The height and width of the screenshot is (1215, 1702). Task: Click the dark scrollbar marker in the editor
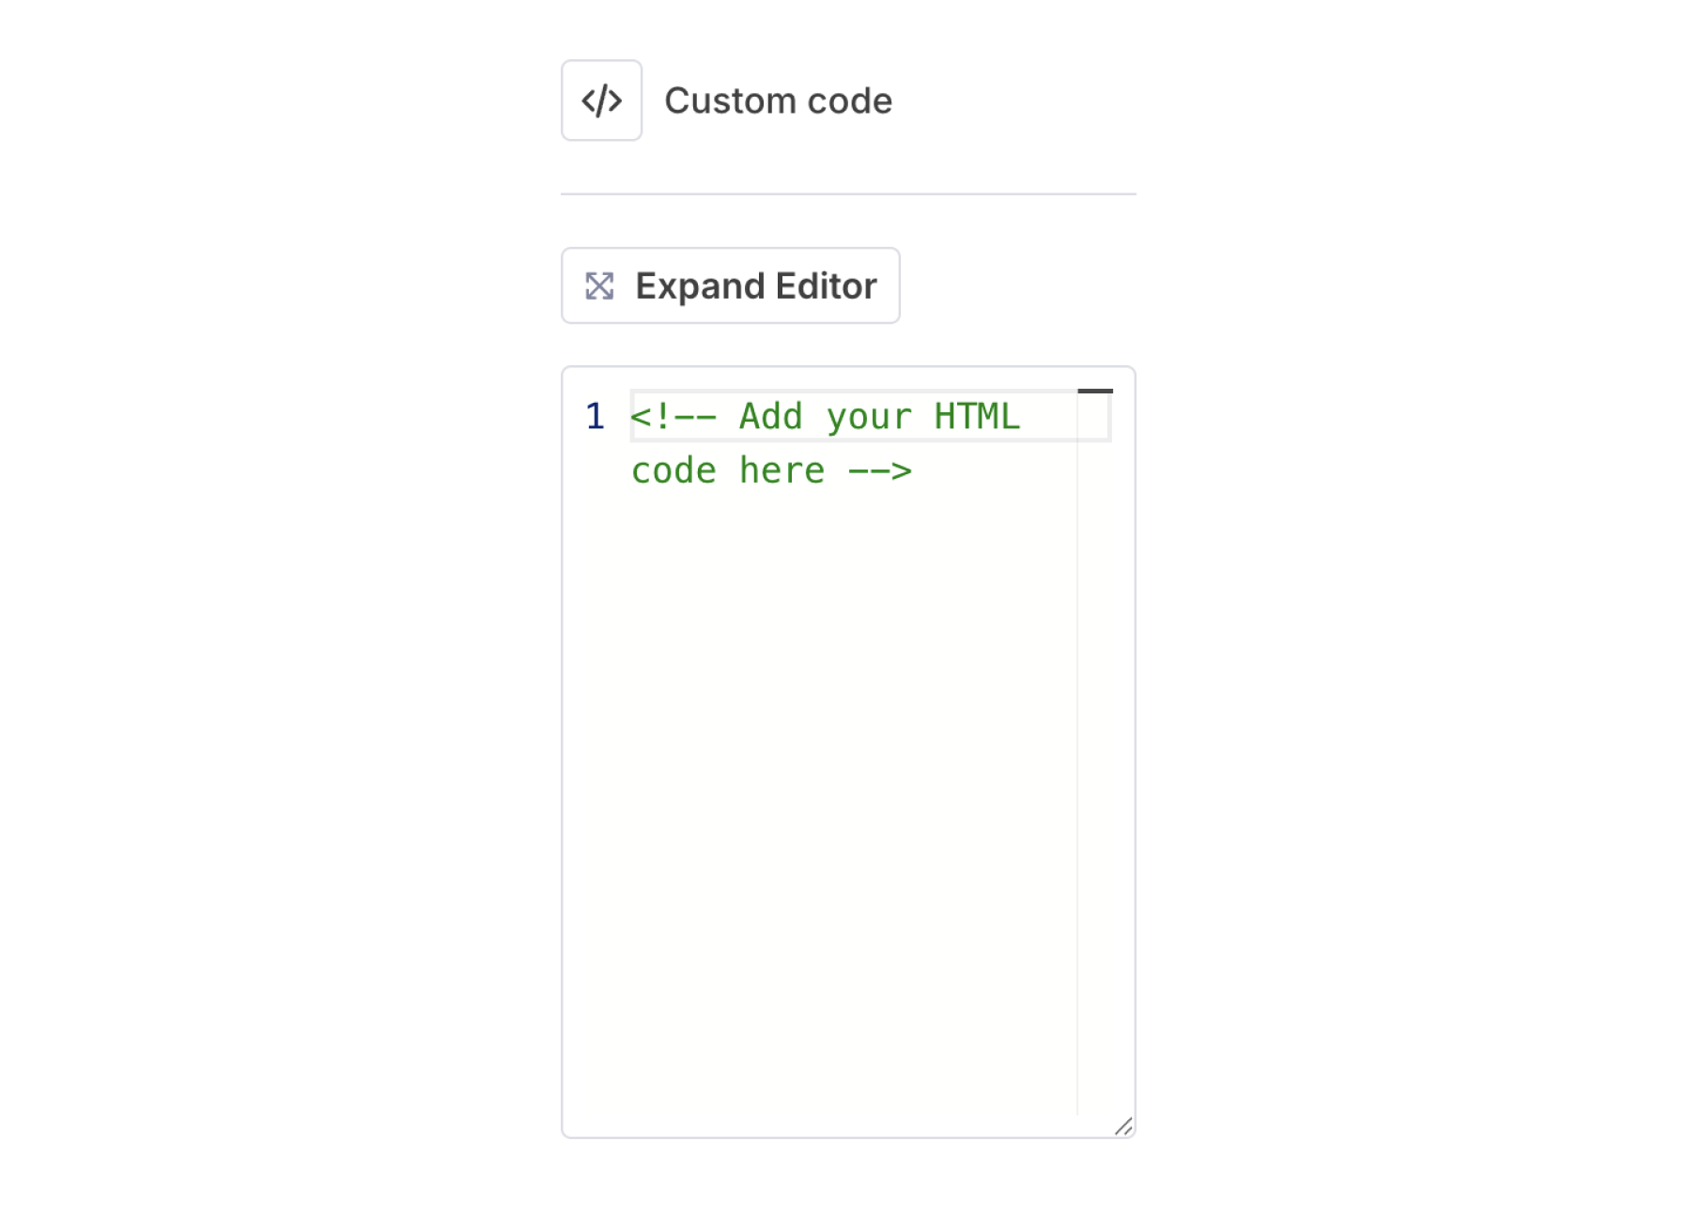click(1097, 391)
